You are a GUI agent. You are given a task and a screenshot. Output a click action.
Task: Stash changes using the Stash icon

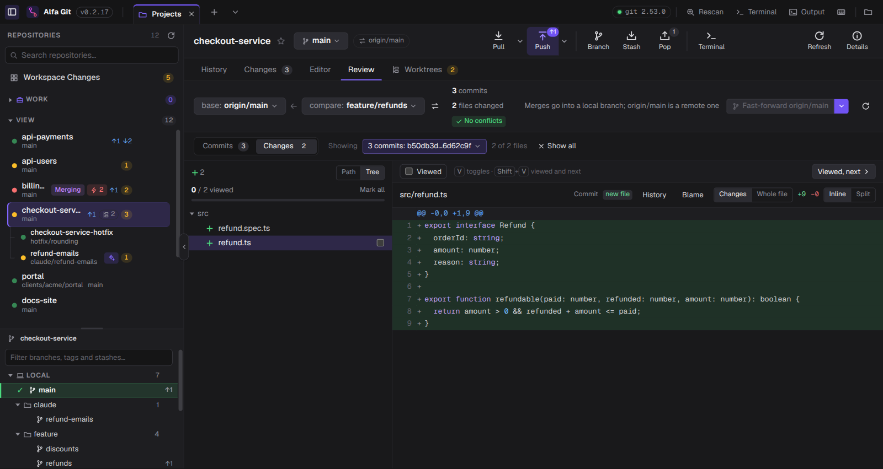(631, 41)
